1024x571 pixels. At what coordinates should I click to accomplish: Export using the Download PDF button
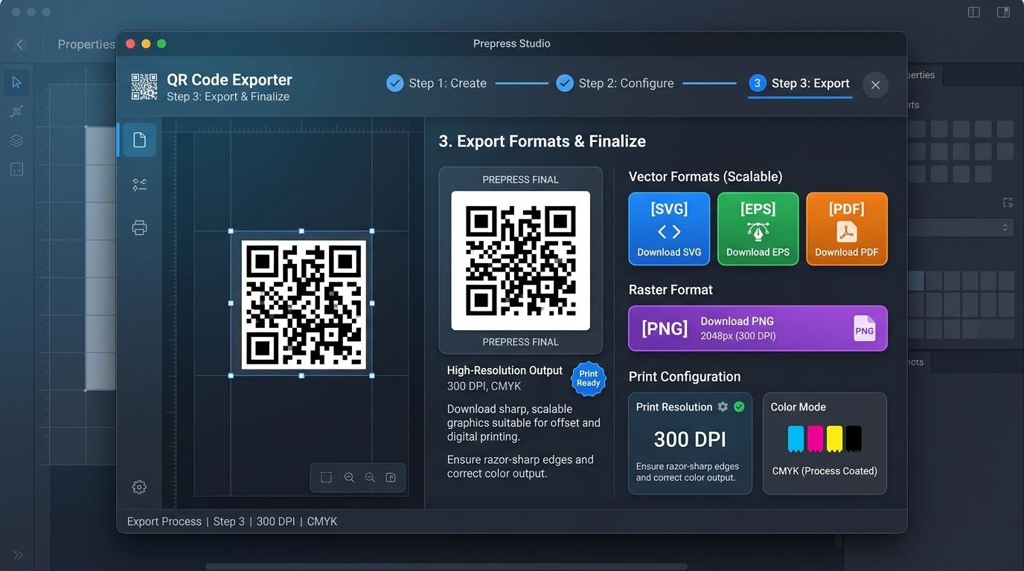click(847, 229)
